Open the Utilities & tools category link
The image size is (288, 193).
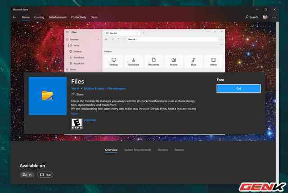pyautogui.click(x=94, y=88)
